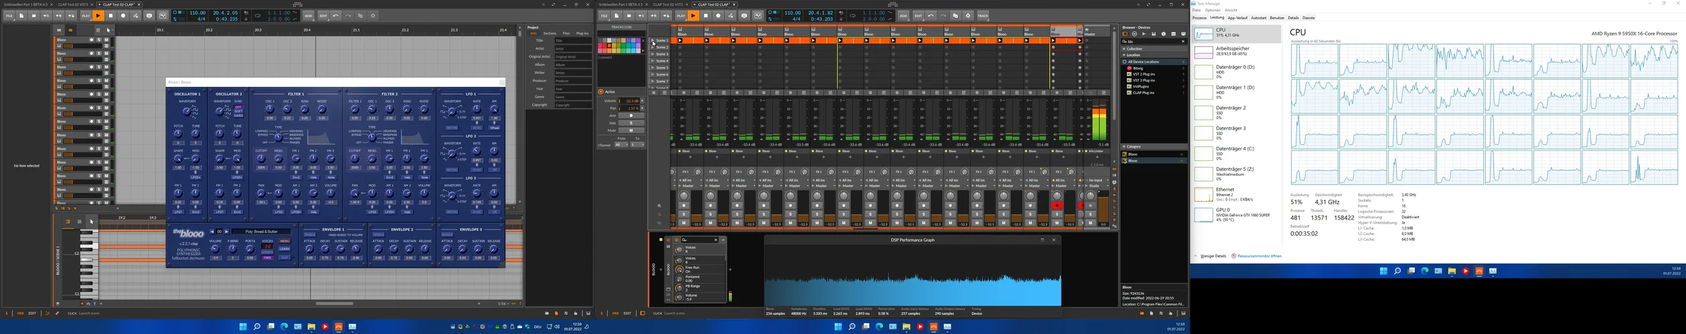Click the Ressourcenmonitor öffnen link
1686x334 pixels.
point(1259,256)
